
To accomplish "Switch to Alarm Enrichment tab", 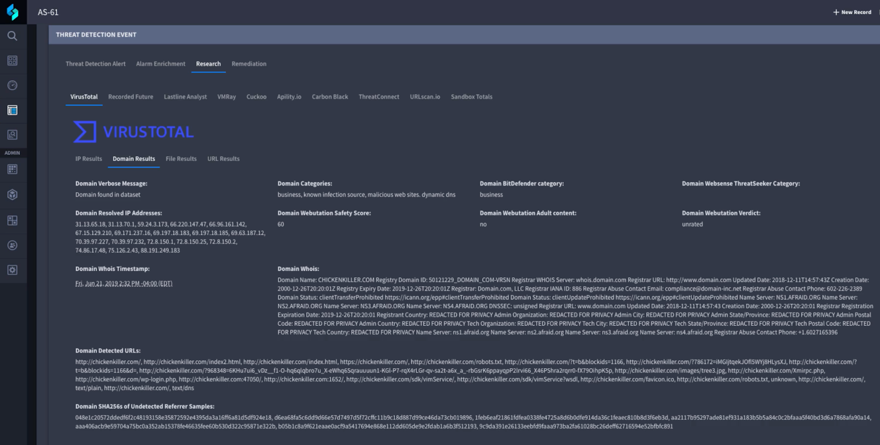I will coord(161,64).
